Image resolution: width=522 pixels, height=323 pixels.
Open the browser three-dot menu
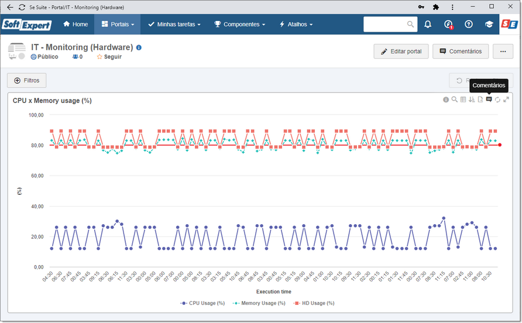[452, 6]
